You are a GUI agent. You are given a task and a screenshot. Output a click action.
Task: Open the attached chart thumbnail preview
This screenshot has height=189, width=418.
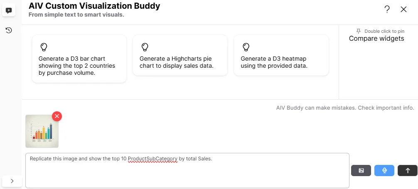(x=42, y=131)
